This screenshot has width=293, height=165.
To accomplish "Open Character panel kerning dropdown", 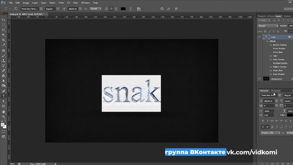I will click(277, 106).
